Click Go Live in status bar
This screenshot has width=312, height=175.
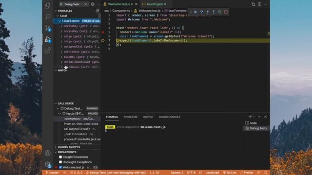(230, 173)
